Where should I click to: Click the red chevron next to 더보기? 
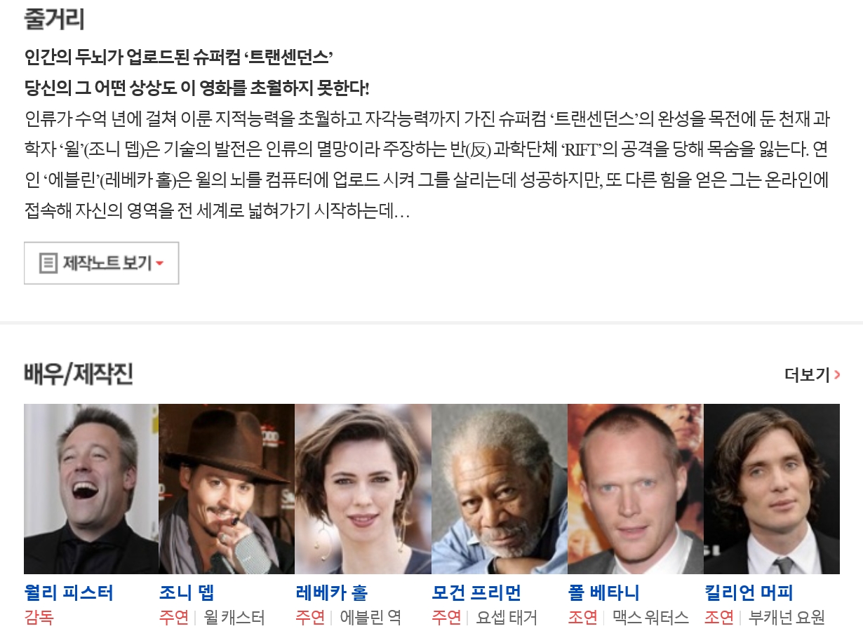coord(837,375)
